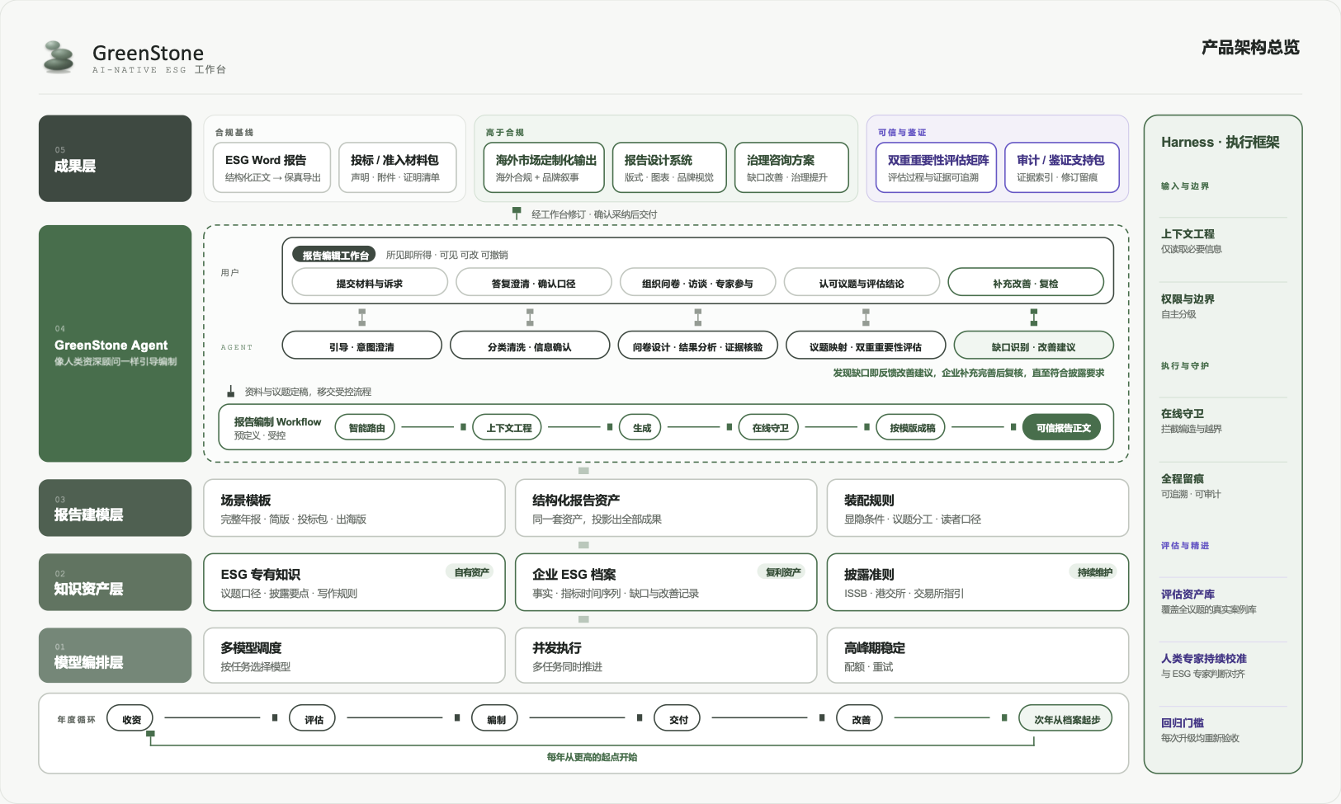The width and height of the screenshot is (1341, 804).
Task: Open the 披露准则 card
Action: point(978,582)
